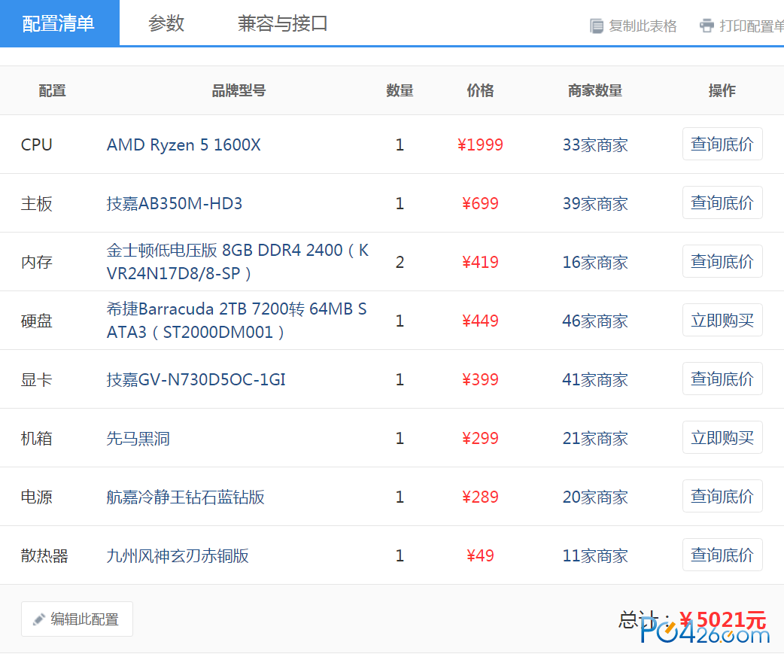
Task: Click the ¥419 price
Action: tap(480, 262)
